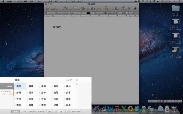Click the 共有 share toolbar icon
This screenshot has height=114, width=183.
pos(107,9)
